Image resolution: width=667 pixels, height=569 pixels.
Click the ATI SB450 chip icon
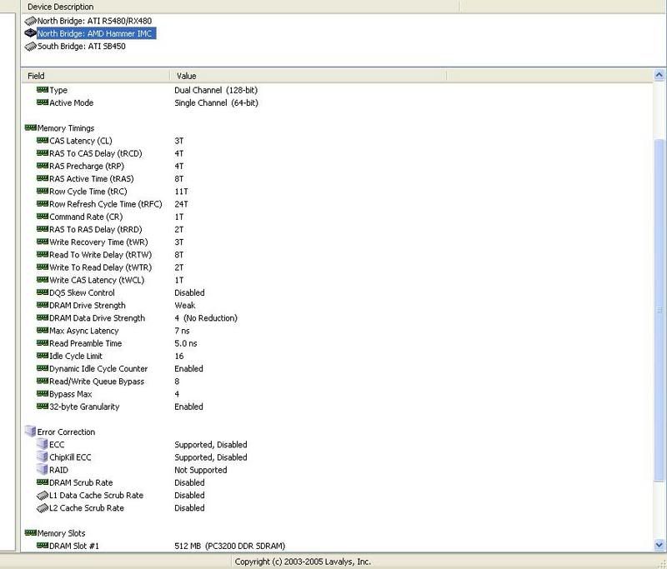(x=30, y=47)
